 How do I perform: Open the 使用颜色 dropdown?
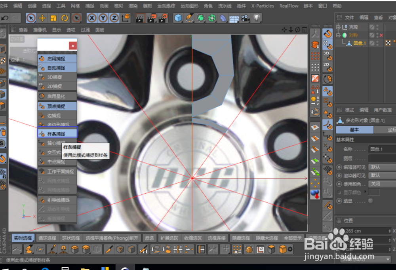382,184
